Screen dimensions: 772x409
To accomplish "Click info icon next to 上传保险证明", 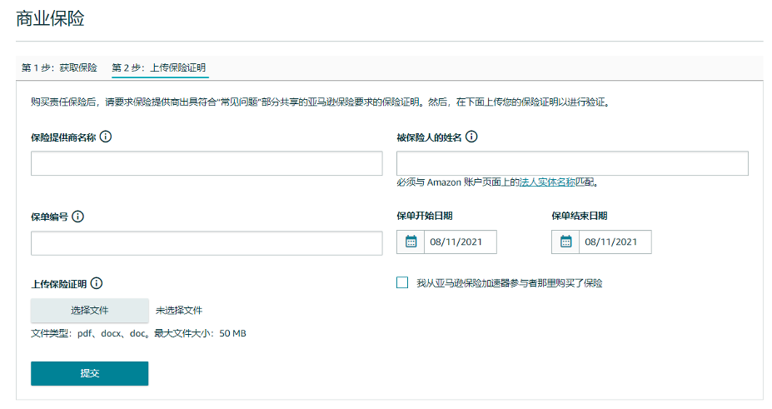I will coord(97,283).
